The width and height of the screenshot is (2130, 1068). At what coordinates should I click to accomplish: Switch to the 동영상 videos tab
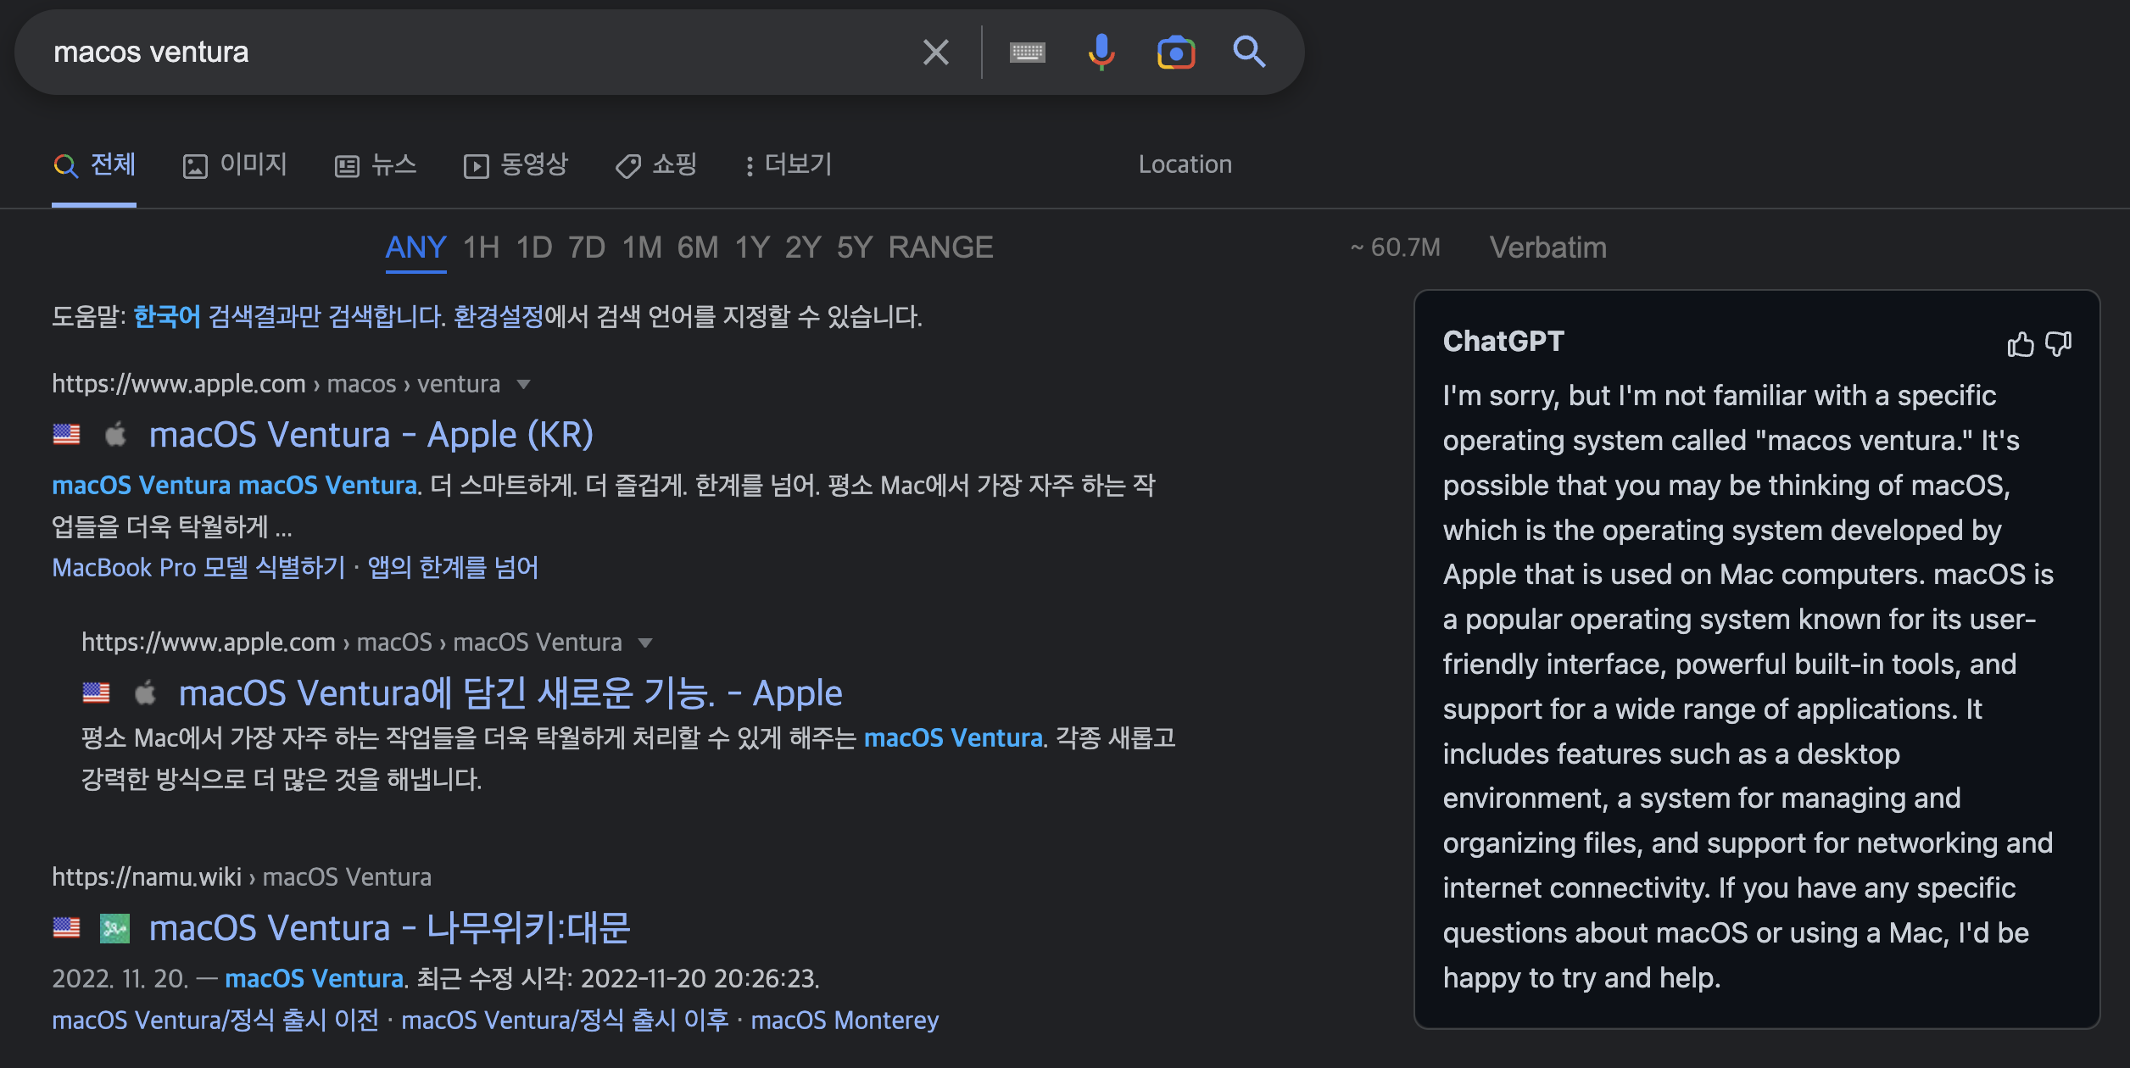tap(516, 164)
